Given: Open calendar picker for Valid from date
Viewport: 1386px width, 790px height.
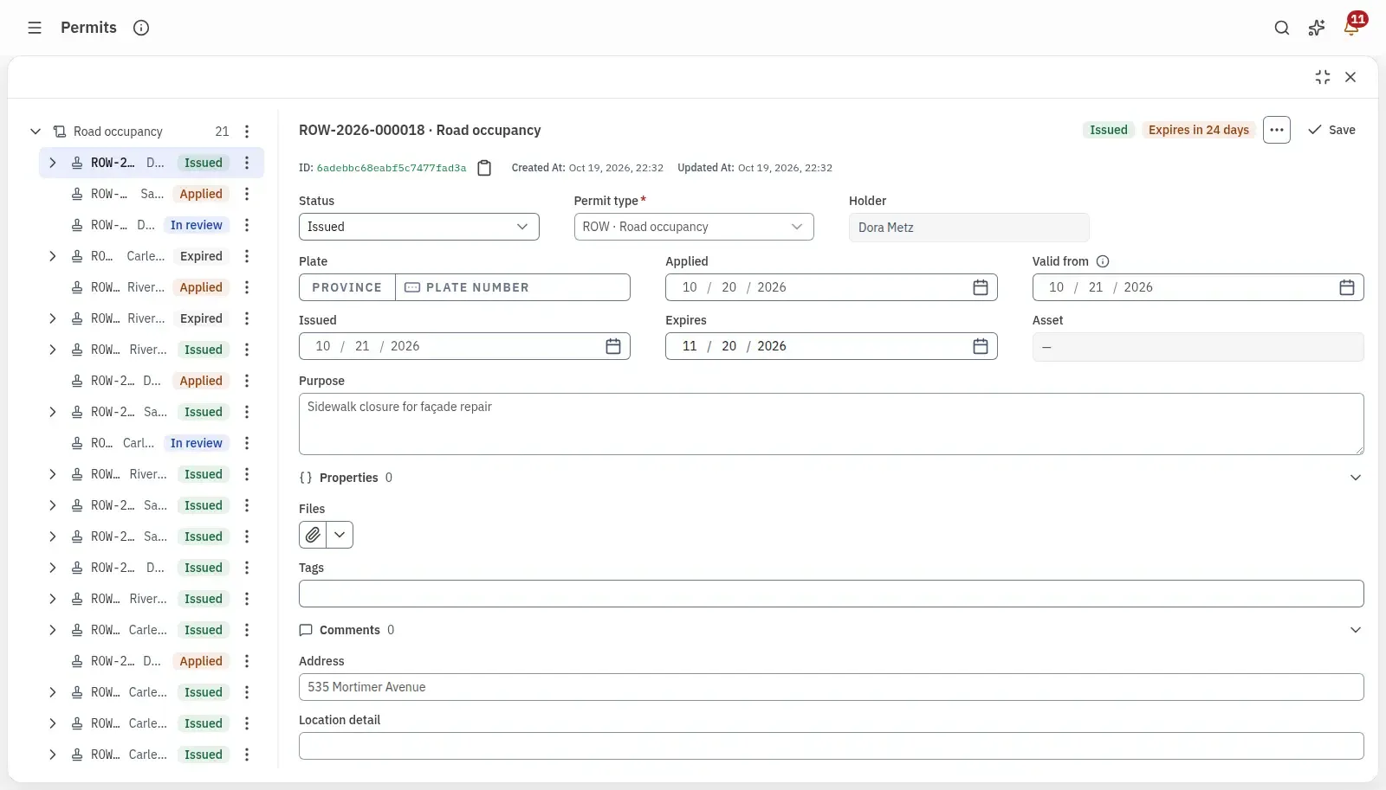Looking at the screenshot, I should (x=1347, y=287).
